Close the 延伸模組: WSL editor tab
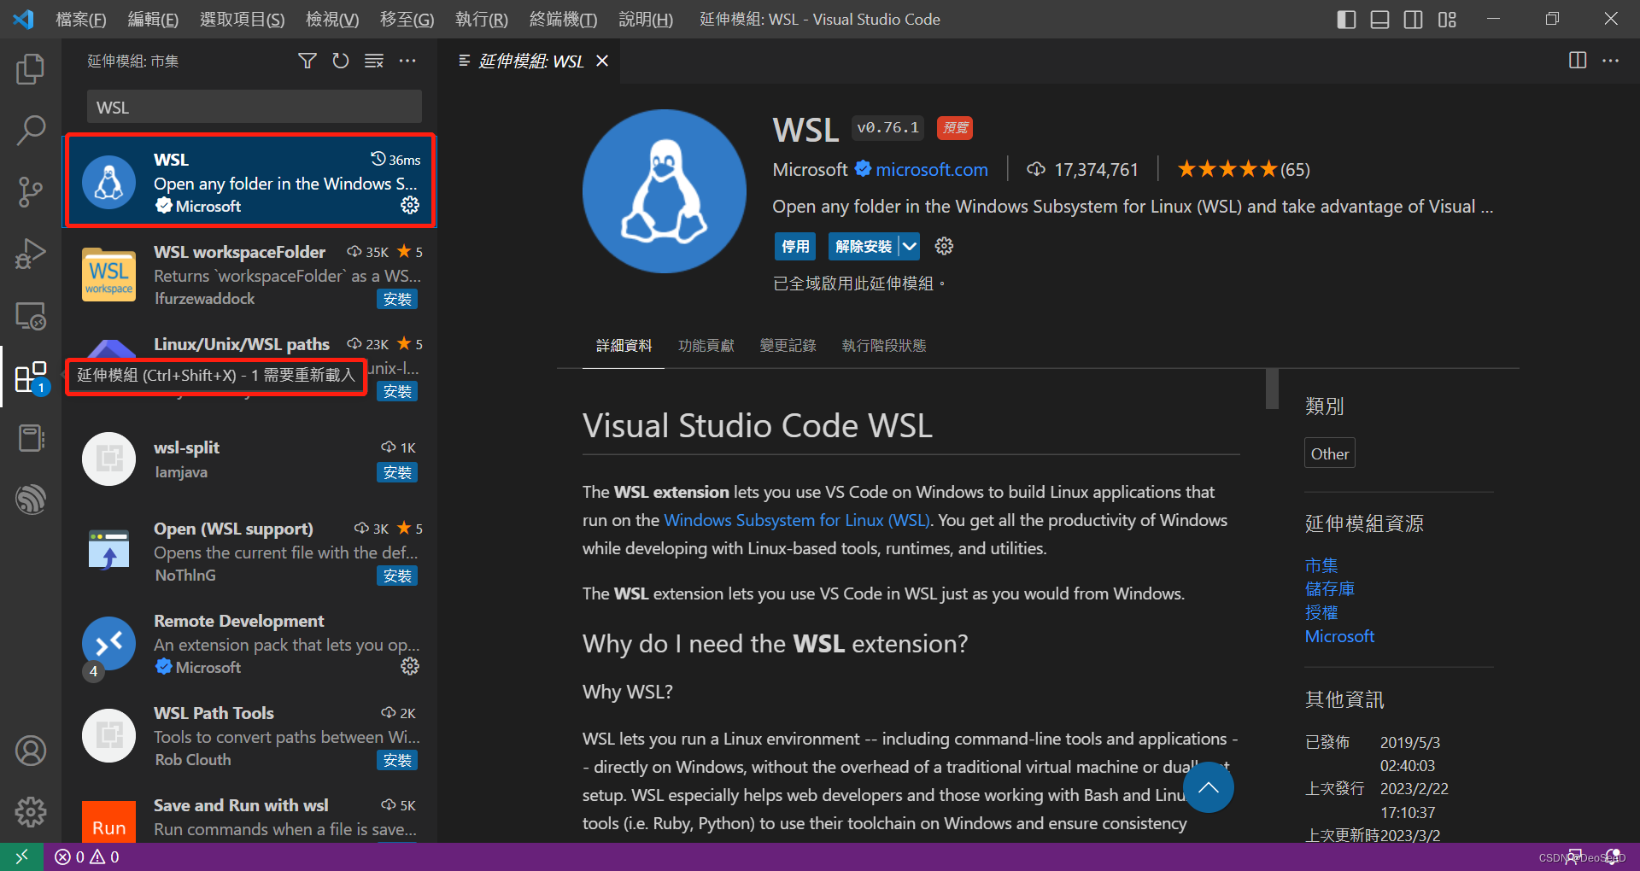Screen dimensions: 1640x871 click(x=602, y=61)
